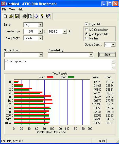Open the Total Length 32 mb dropdown

40,38
